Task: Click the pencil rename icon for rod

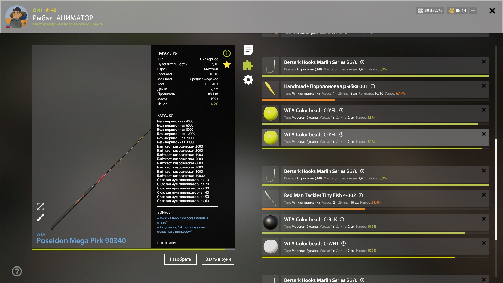Action: (41, 217)
